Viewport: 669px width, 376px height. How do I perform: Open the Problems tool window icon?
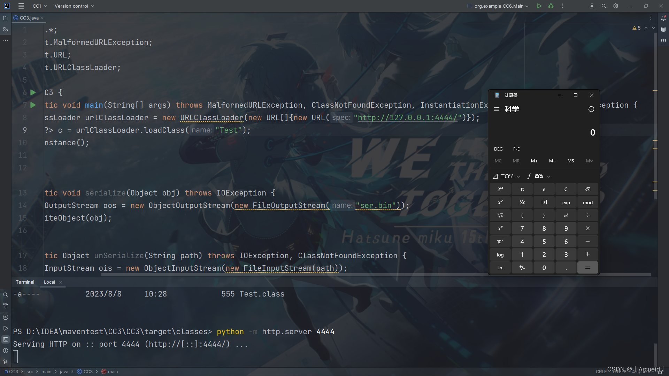[x=6, y=351]
